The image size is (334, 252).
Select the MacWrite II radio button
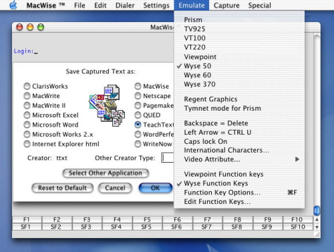pyautogui.click(x=27, y=105)
